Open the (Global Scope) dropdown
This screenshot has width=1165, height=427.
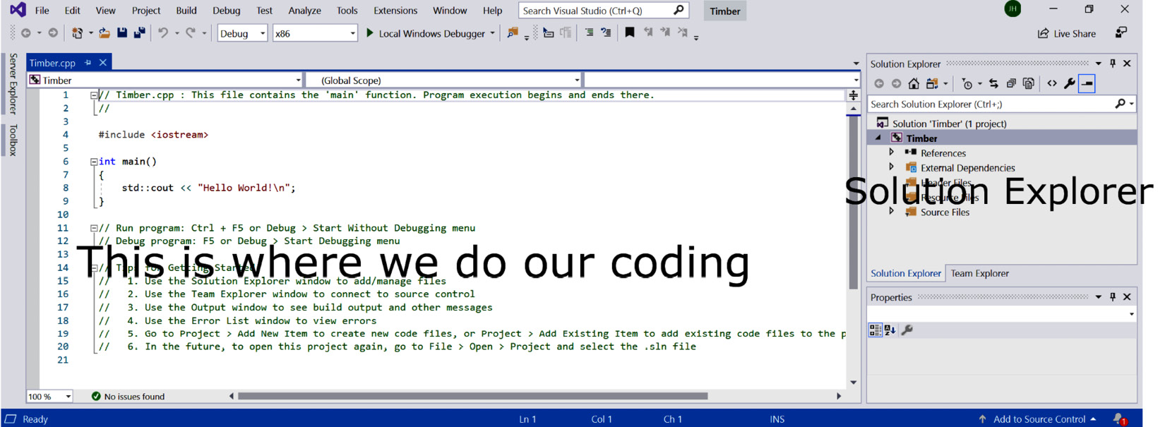point(443,80)
